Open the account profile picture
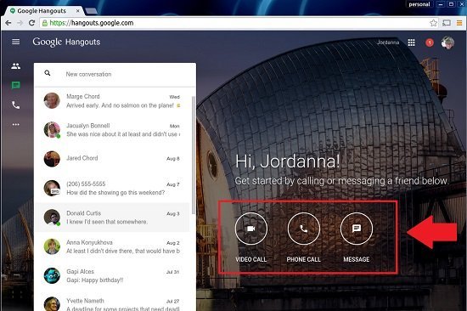 point(447,42)
